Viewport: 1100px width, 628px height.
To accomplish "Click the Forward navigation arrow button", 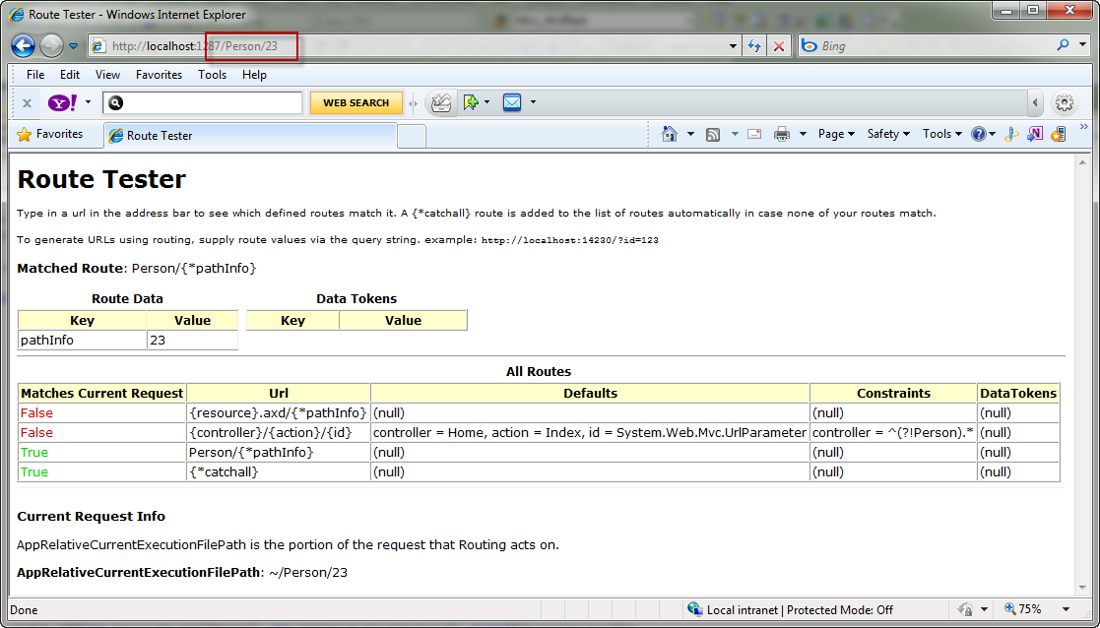I will [51, 46].
